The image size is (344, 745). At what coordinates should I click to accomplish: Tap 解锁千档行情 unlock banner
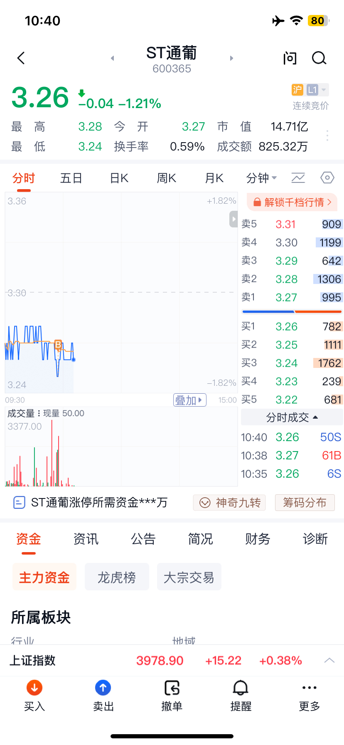[292, 202]
